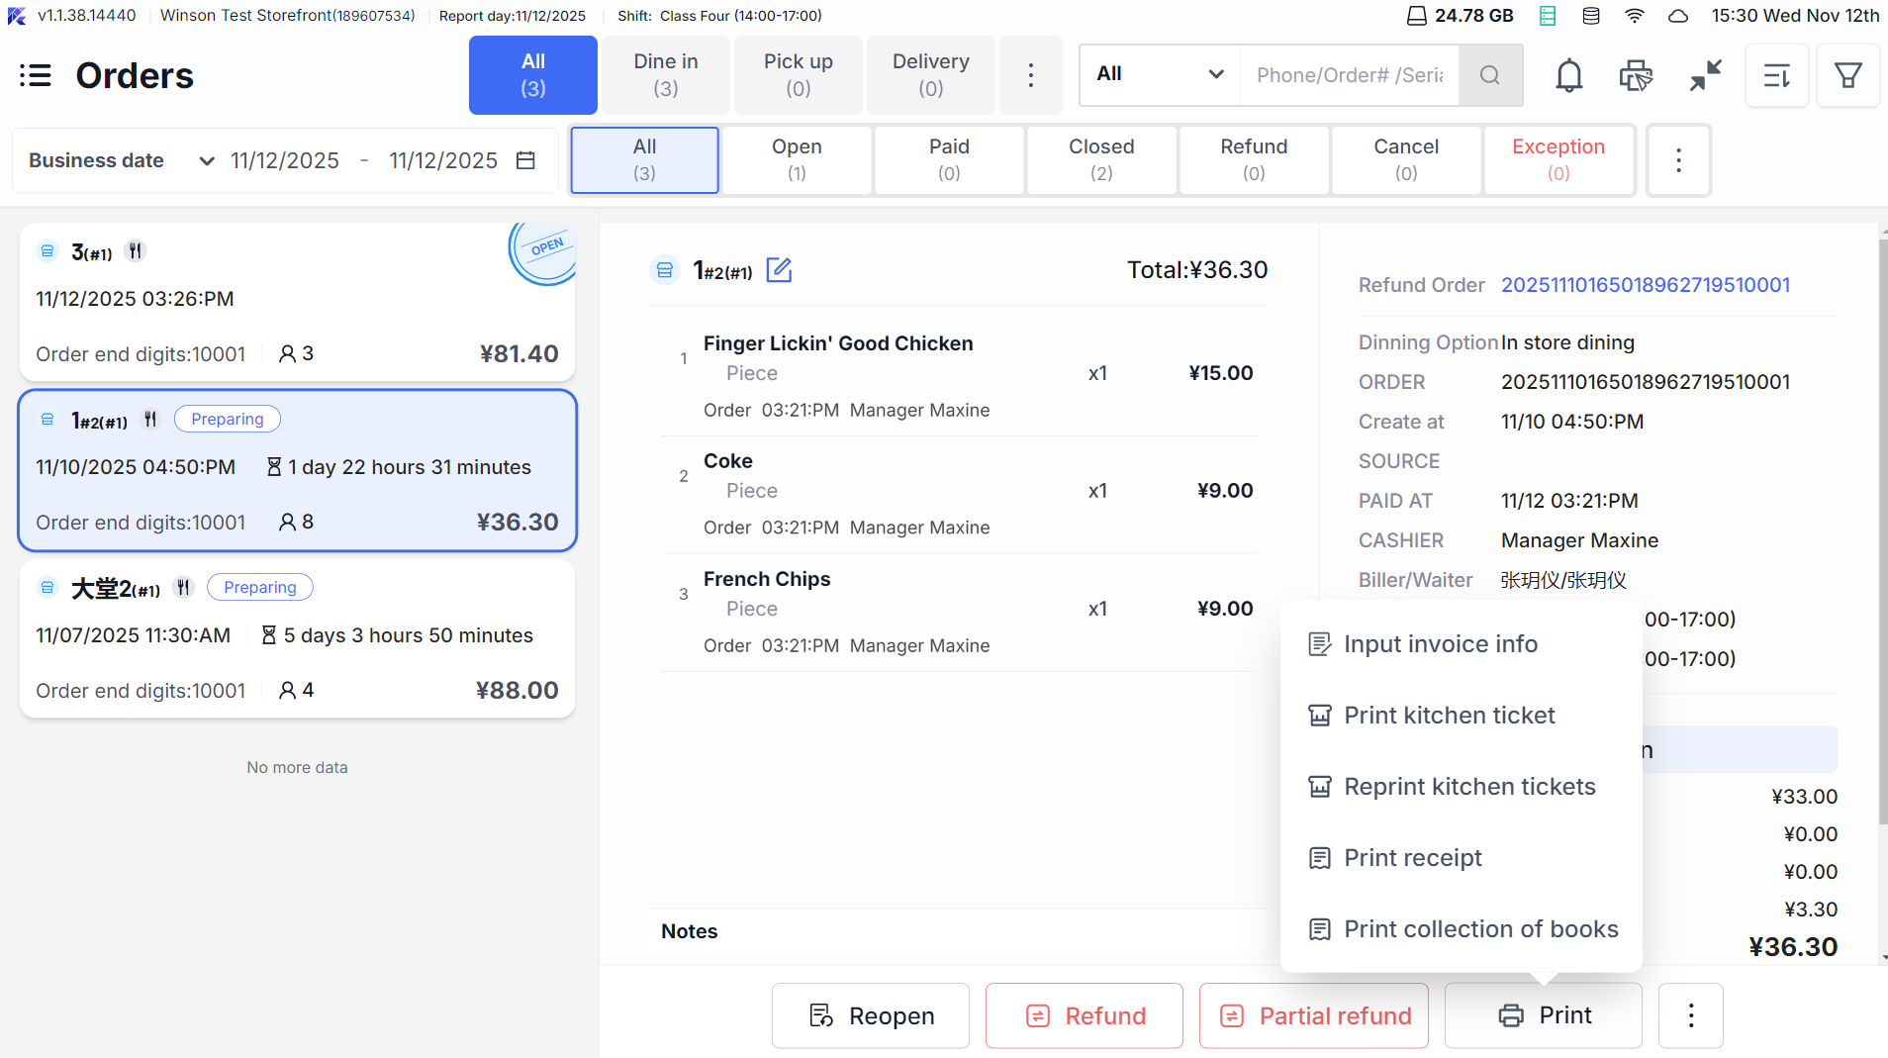
Task: Click the Phone/Order# search field
Action: pos(1349,75)
